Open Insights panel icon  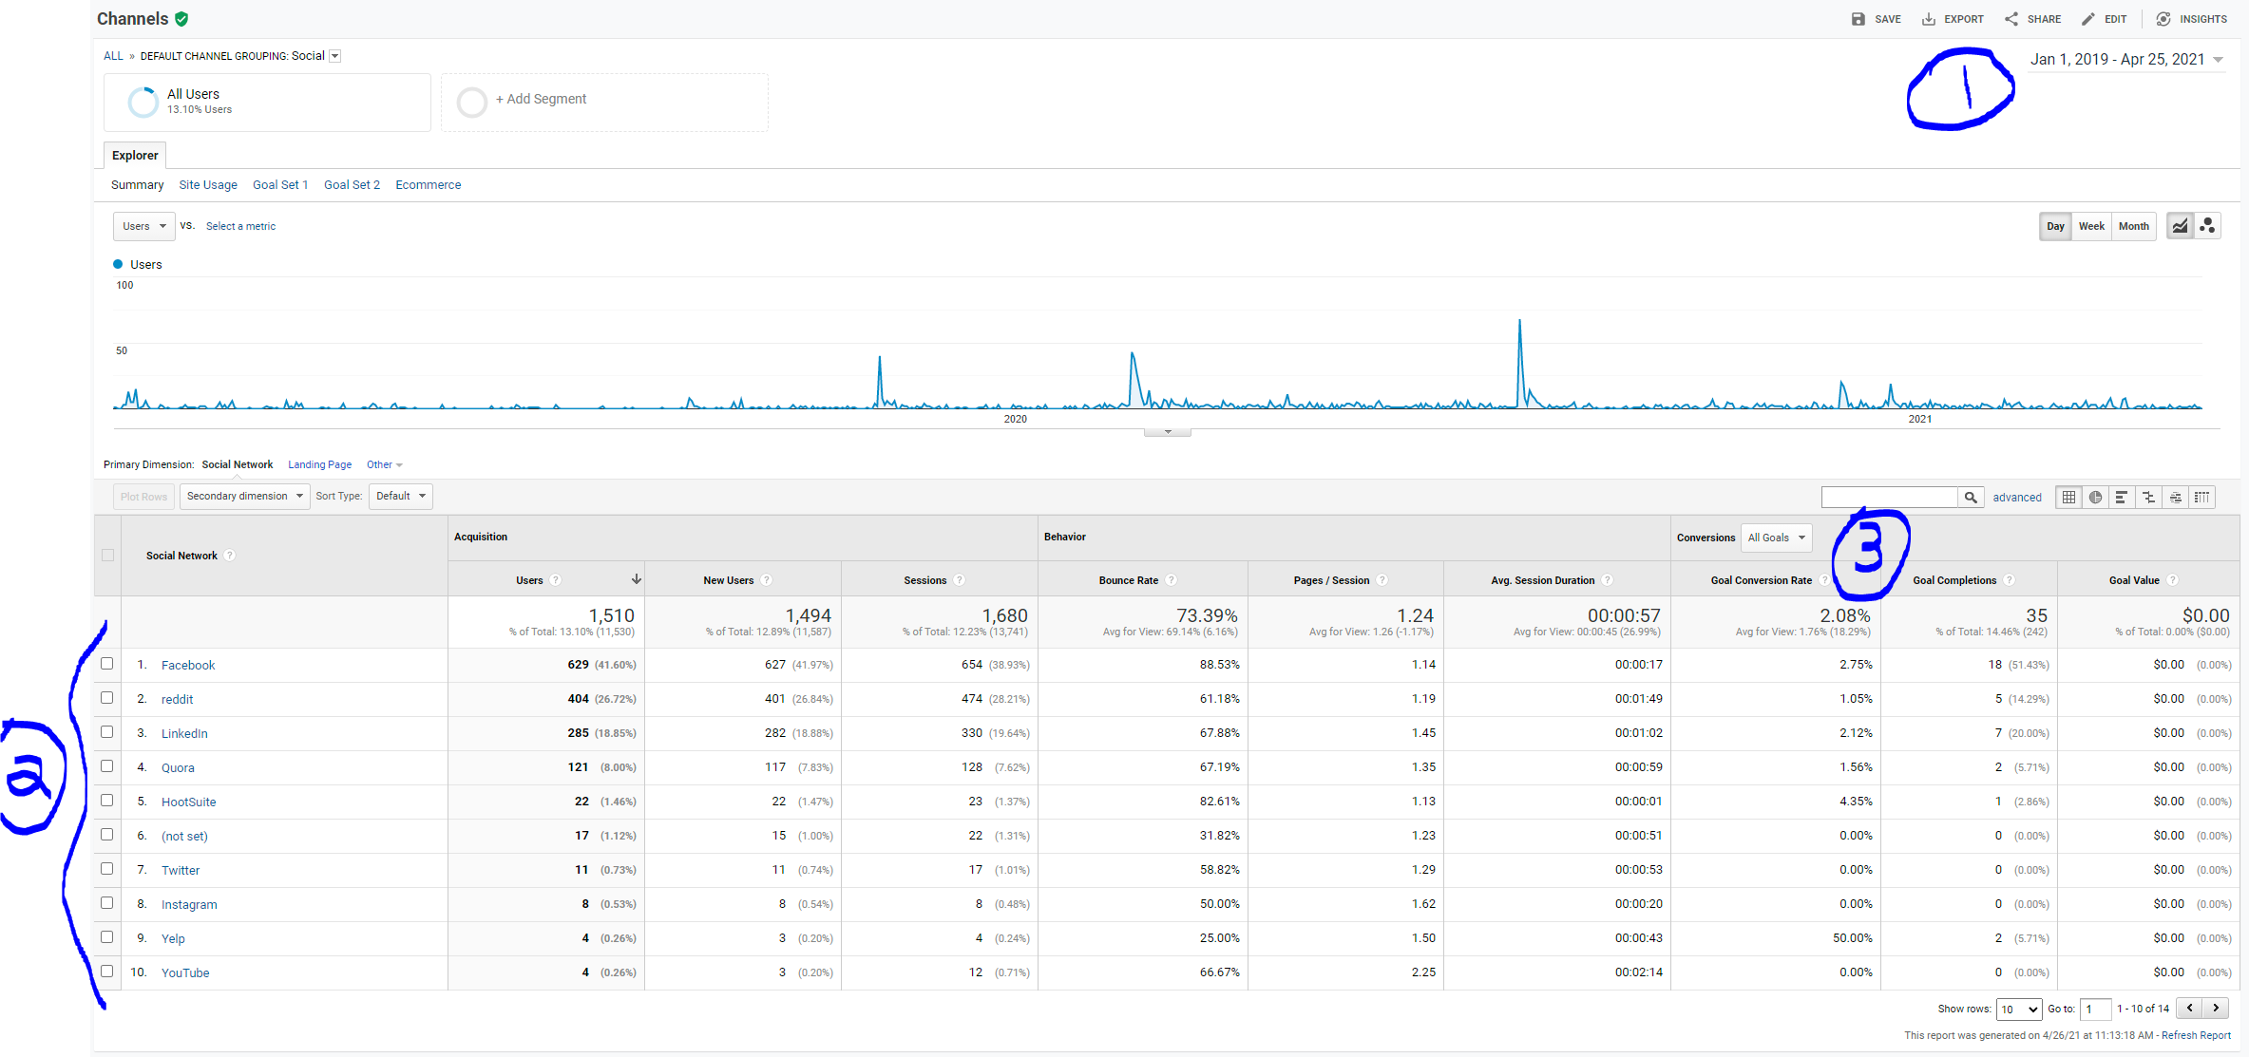pyautogui.click(x=2163, y=19)
